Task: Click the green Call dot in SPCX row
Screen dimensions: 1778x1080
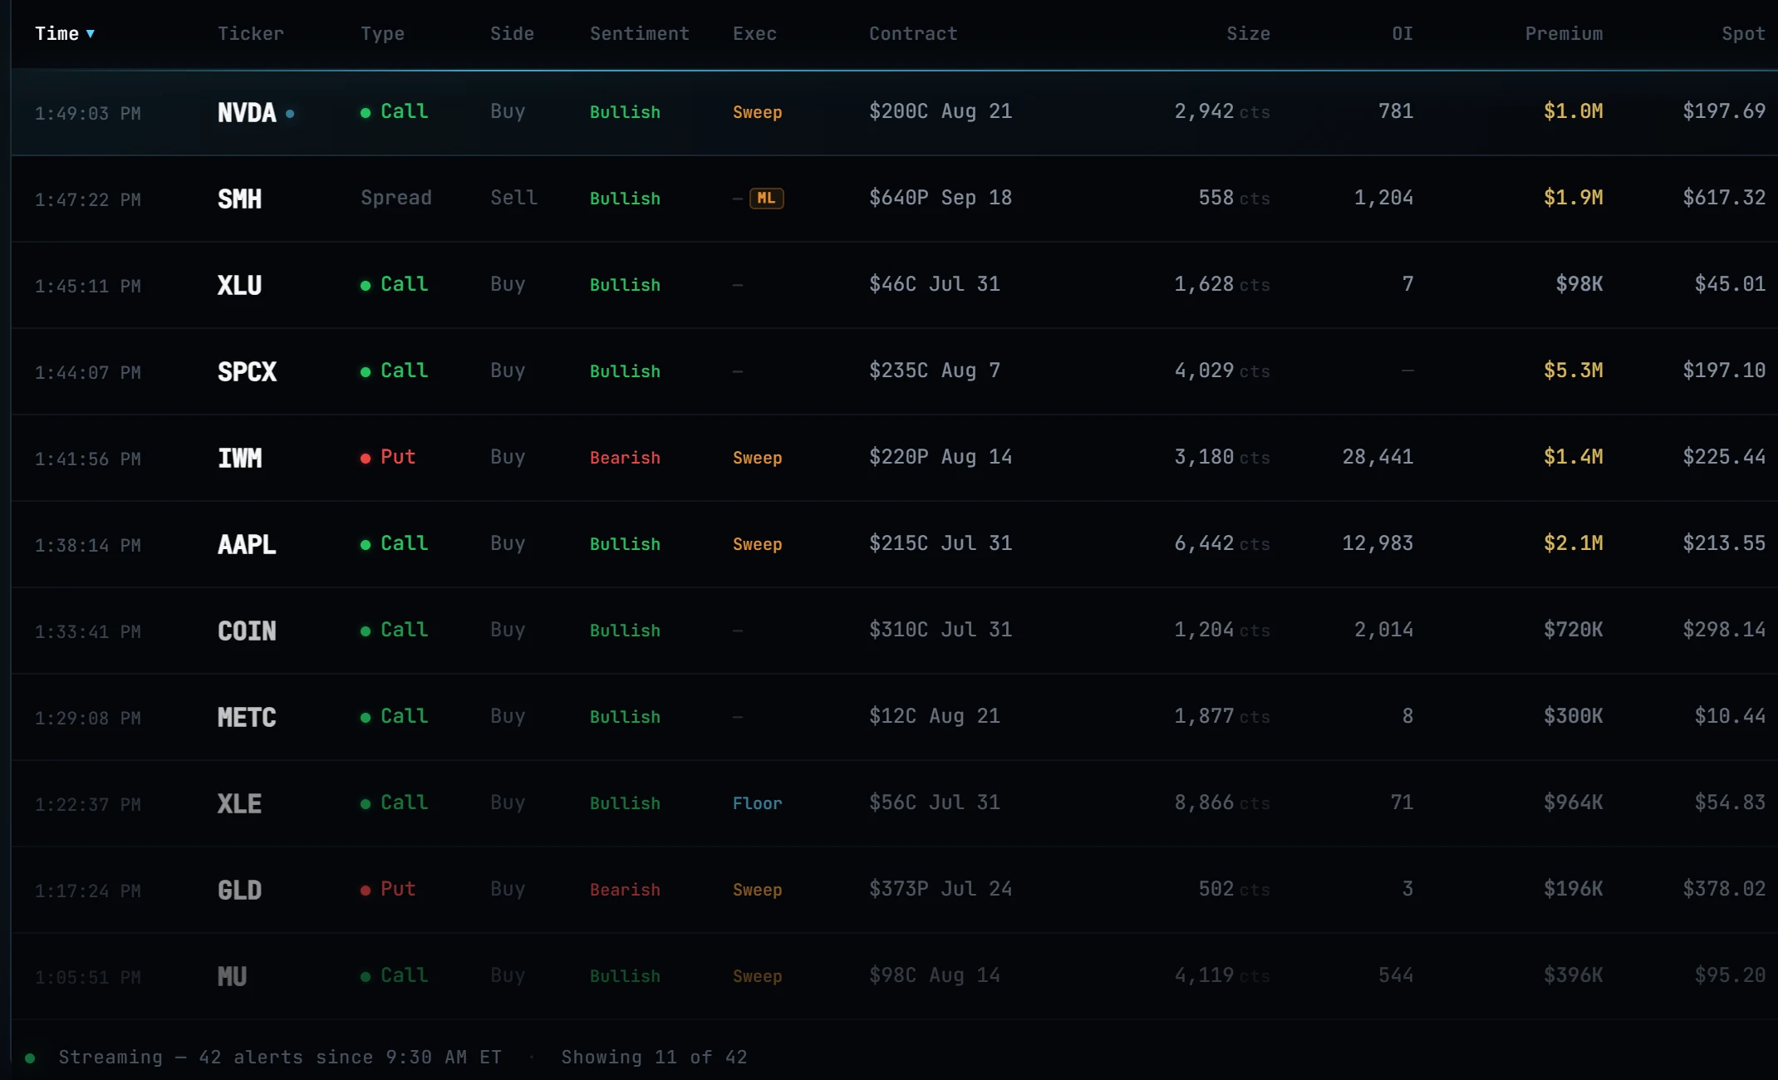Action: pyautogui.click(x=366, y=372)
